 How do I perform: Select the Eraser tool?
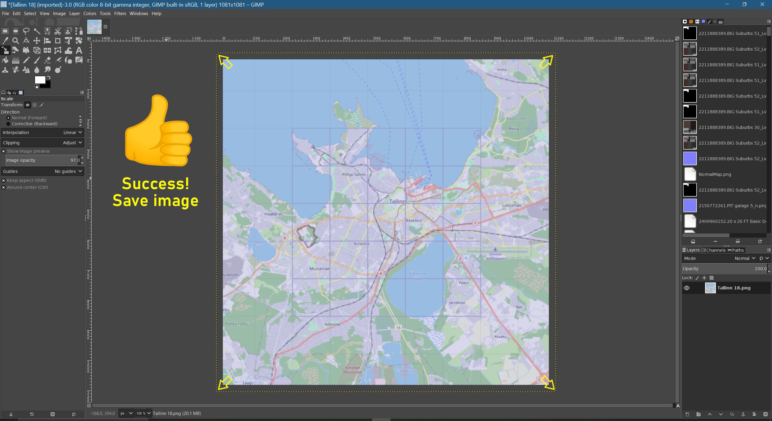pyautogui.click(x=47, y=60)
